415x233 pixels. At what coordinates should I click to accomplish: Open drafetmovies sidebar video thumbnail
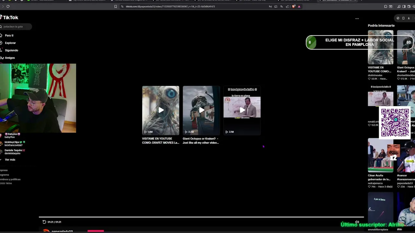point(380,47)
